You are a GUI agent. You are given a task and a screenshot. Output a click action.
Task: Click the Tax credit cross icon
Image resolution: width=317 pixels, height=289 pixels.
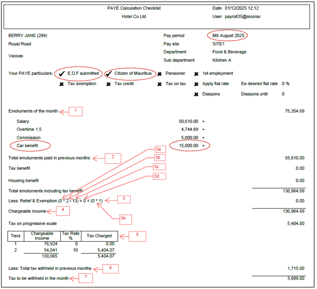pos(109,84)
